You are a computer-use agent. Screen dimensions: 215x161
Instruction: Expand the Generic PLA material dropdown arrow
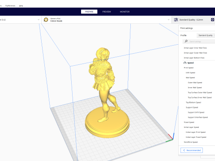[x=168, y=20]
